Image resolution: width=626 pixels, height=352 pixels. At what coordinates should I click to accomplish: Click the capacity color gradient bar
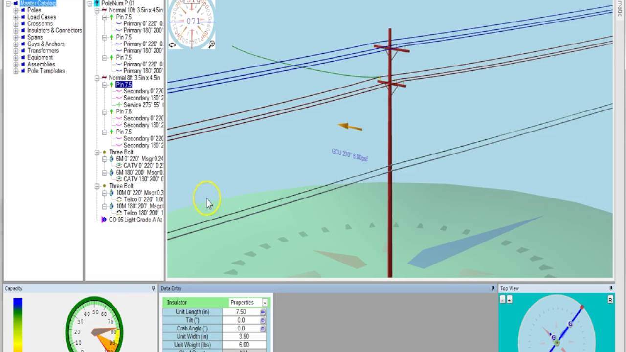18,324
